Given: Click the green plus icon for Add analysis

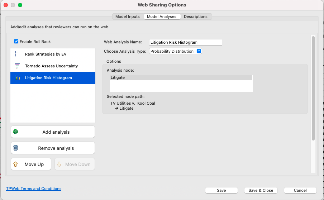Looking at the screenshot, I should [15, 132].
